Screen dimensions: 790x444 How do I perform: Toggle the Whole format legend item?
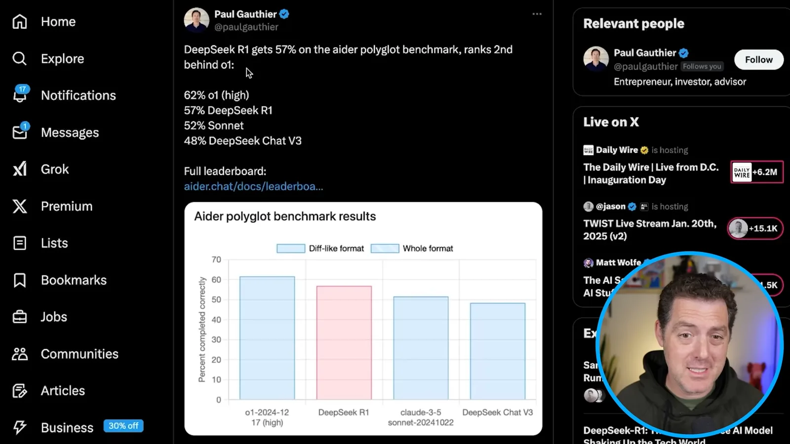tap(412, 249)
